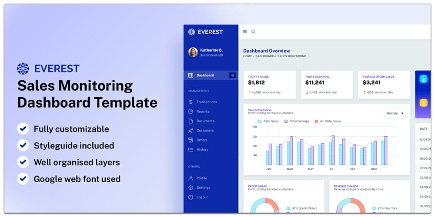Click the Customers person icon
Screen dimensions: 435x217
[x=191, y=131]
